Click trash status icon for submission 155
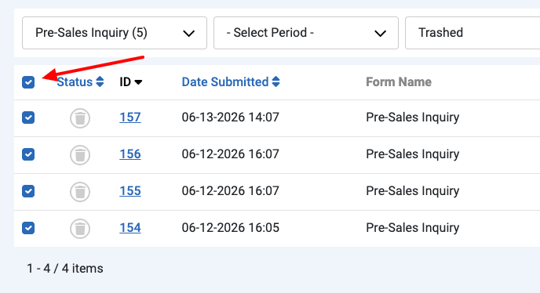 click(80, 192)
